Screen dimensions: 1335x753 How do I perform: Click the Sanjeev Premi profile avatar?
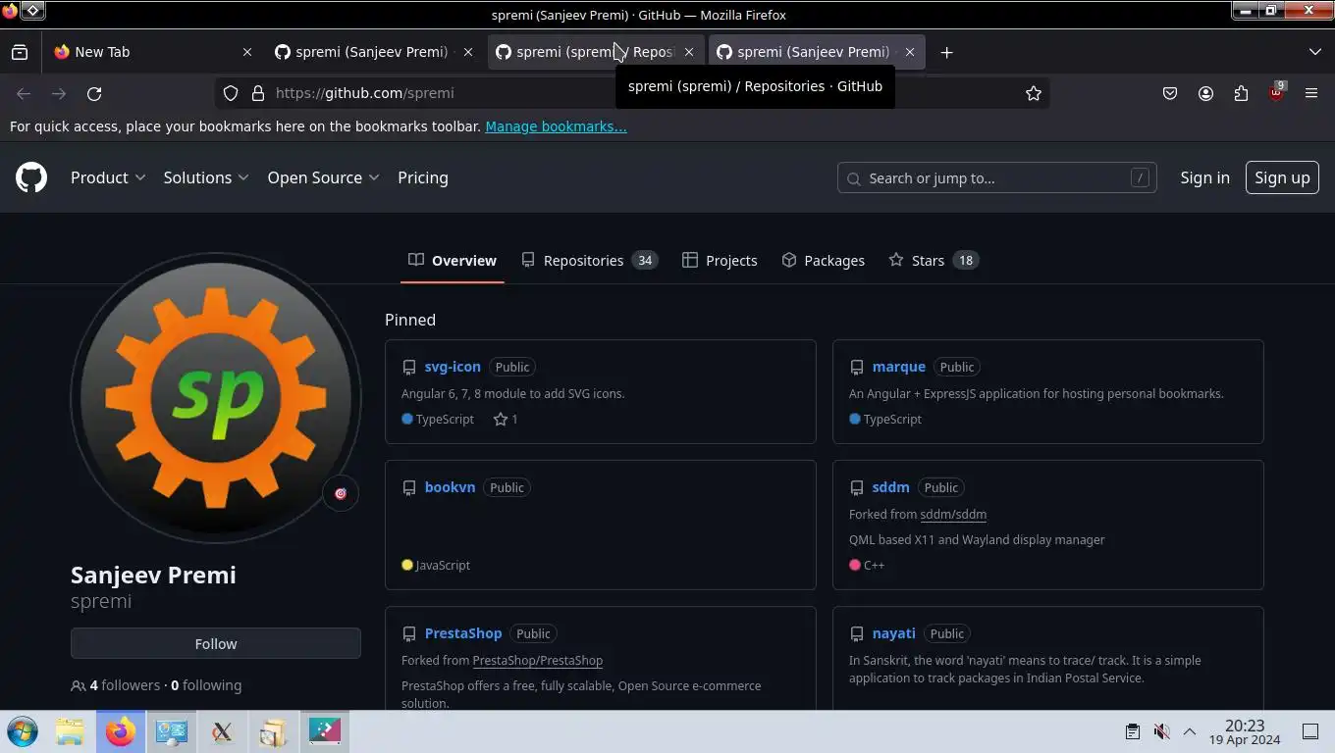pyautogui.click(x=216, y=397)
